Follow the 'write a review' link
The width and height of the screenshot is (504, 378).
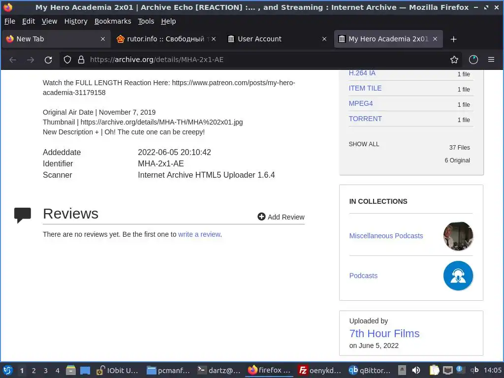point(199,234)
